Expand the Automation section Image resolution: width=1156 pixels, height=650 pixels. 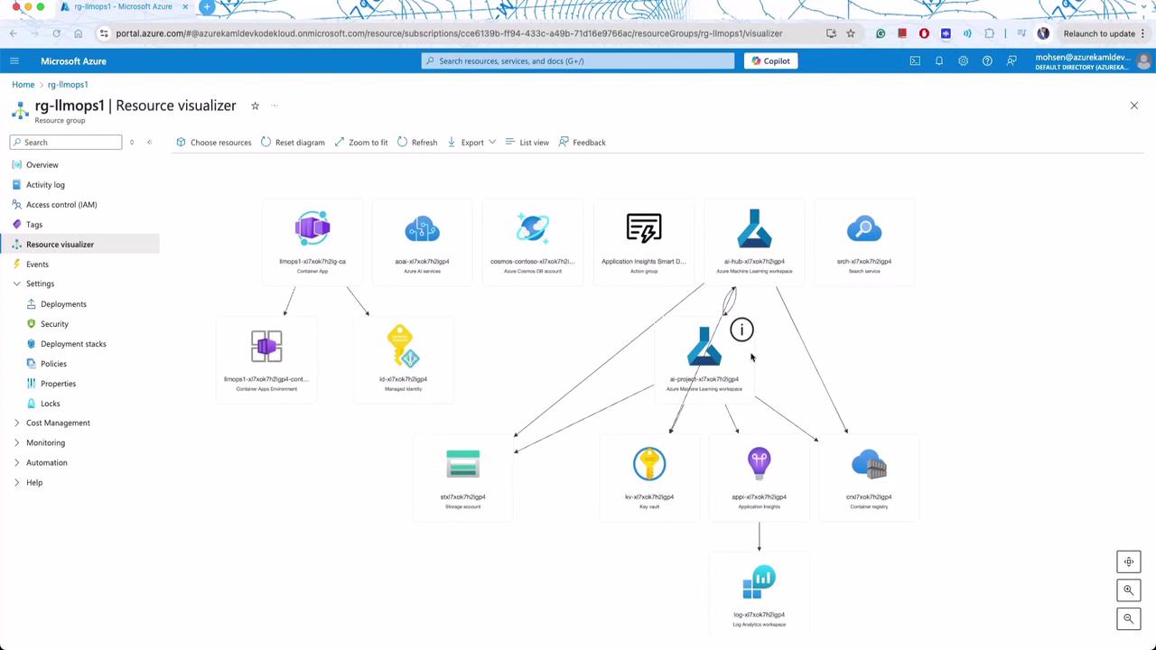[x=16, y=462]
